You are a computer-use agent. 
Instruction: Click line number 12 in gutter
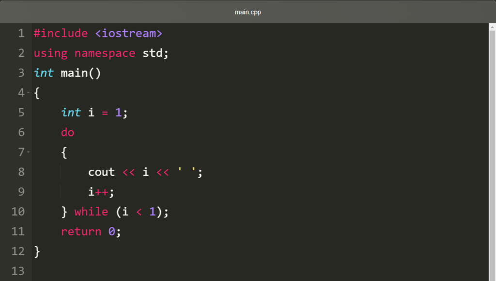pos(18,251)
